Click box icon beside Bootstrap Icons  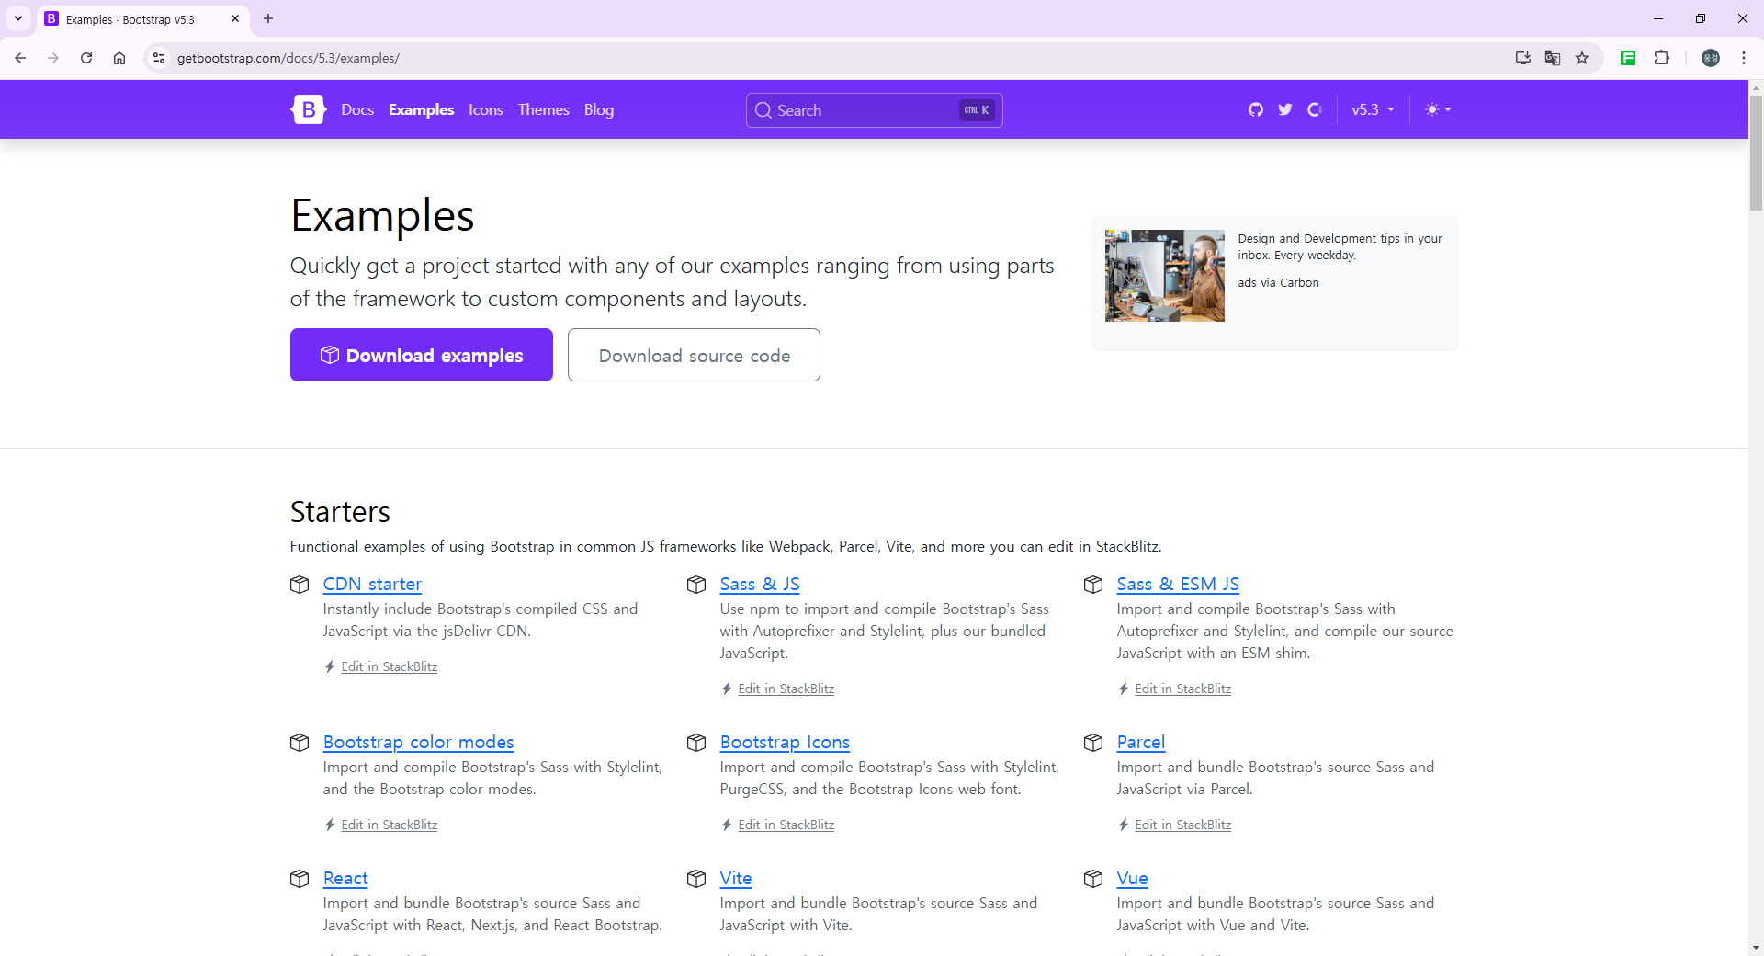(x=696, y=743)
